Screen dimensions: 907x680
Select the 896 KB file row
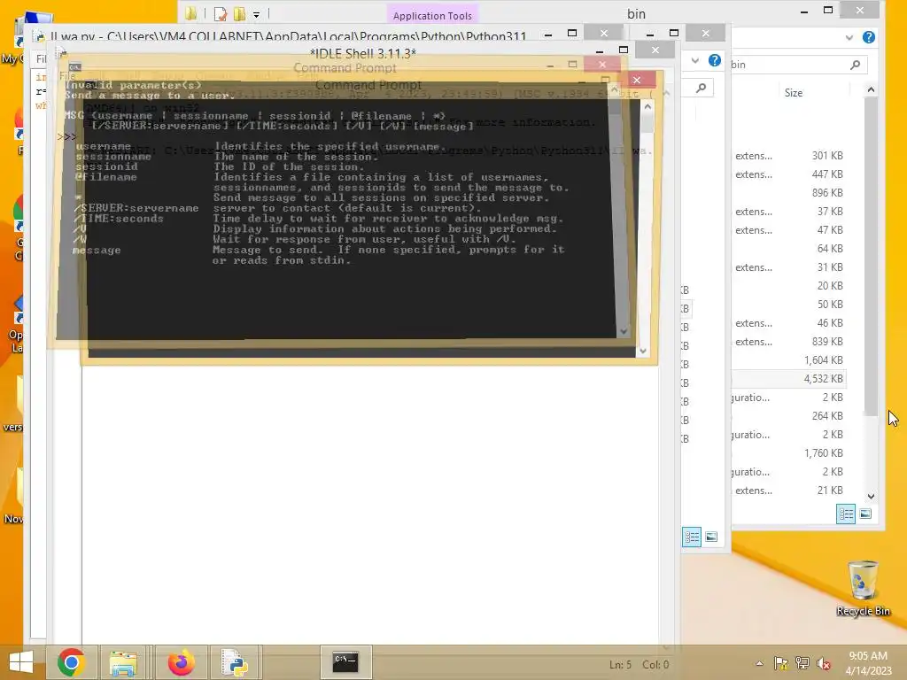coord(789,192)
